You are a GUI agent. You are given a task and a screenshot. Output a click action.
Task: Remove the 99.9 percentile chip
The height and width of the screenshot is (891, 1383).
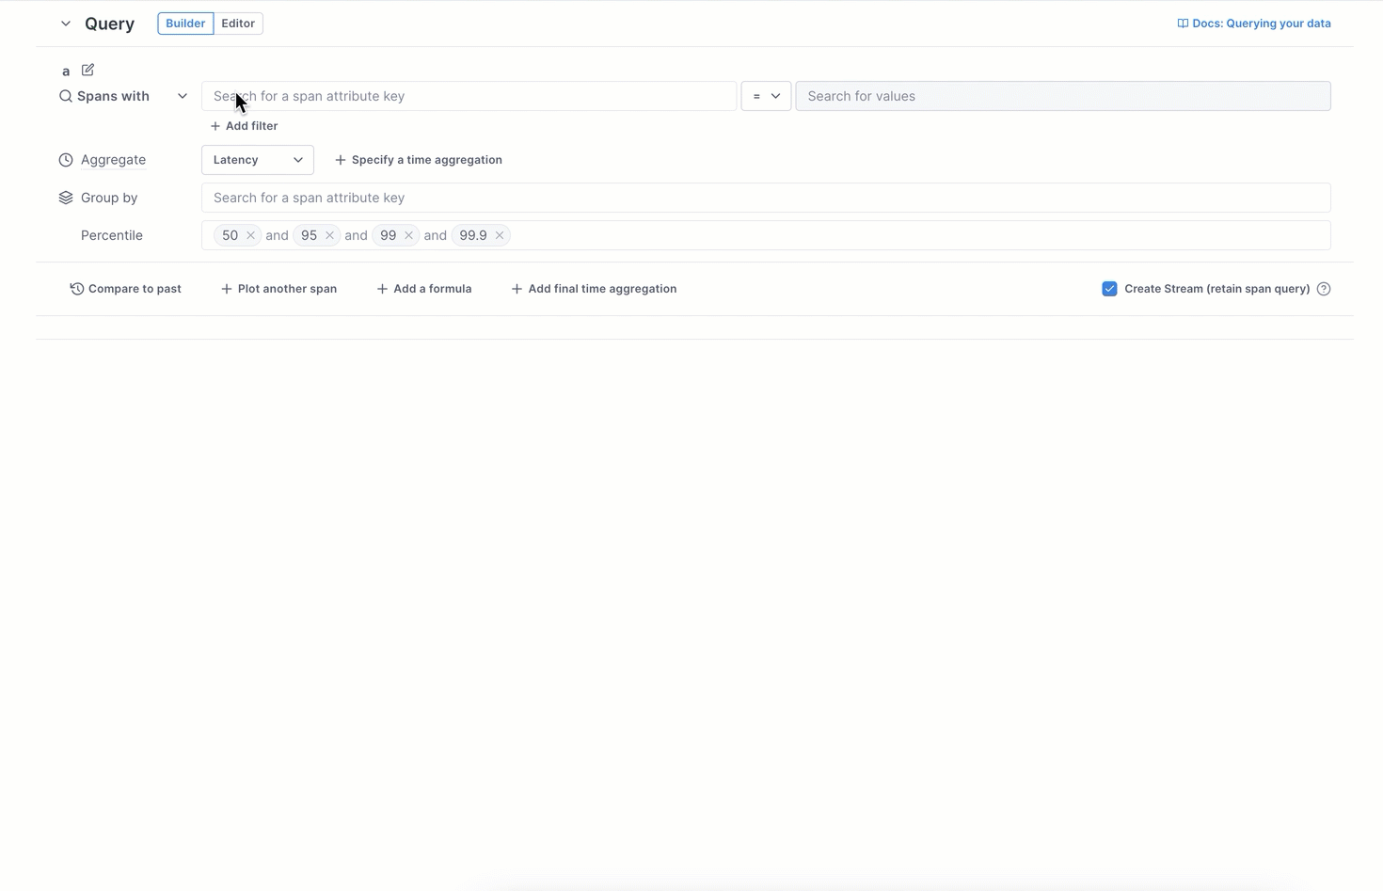point(500,234)
